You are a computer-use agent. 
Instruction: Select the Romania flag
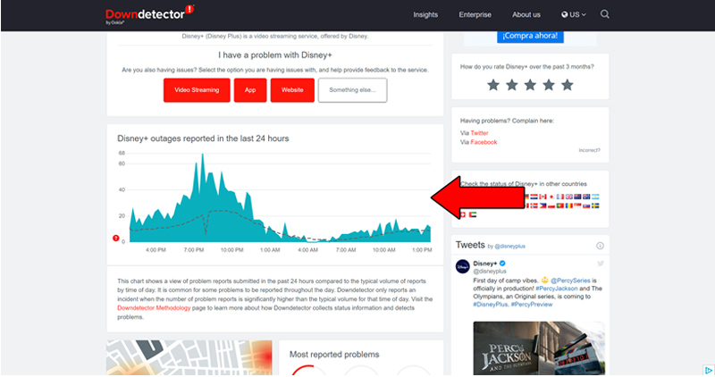pos(569,205)
